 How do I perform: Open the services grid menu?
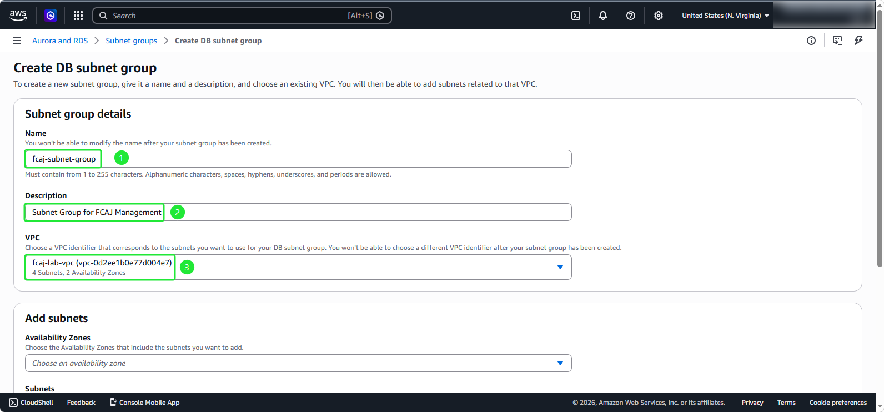78,16
